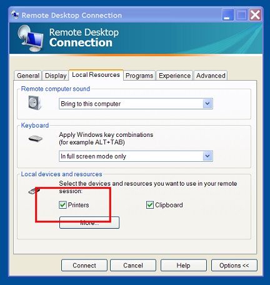Expand the Windows key combinations dropdown

click(207, 156)
